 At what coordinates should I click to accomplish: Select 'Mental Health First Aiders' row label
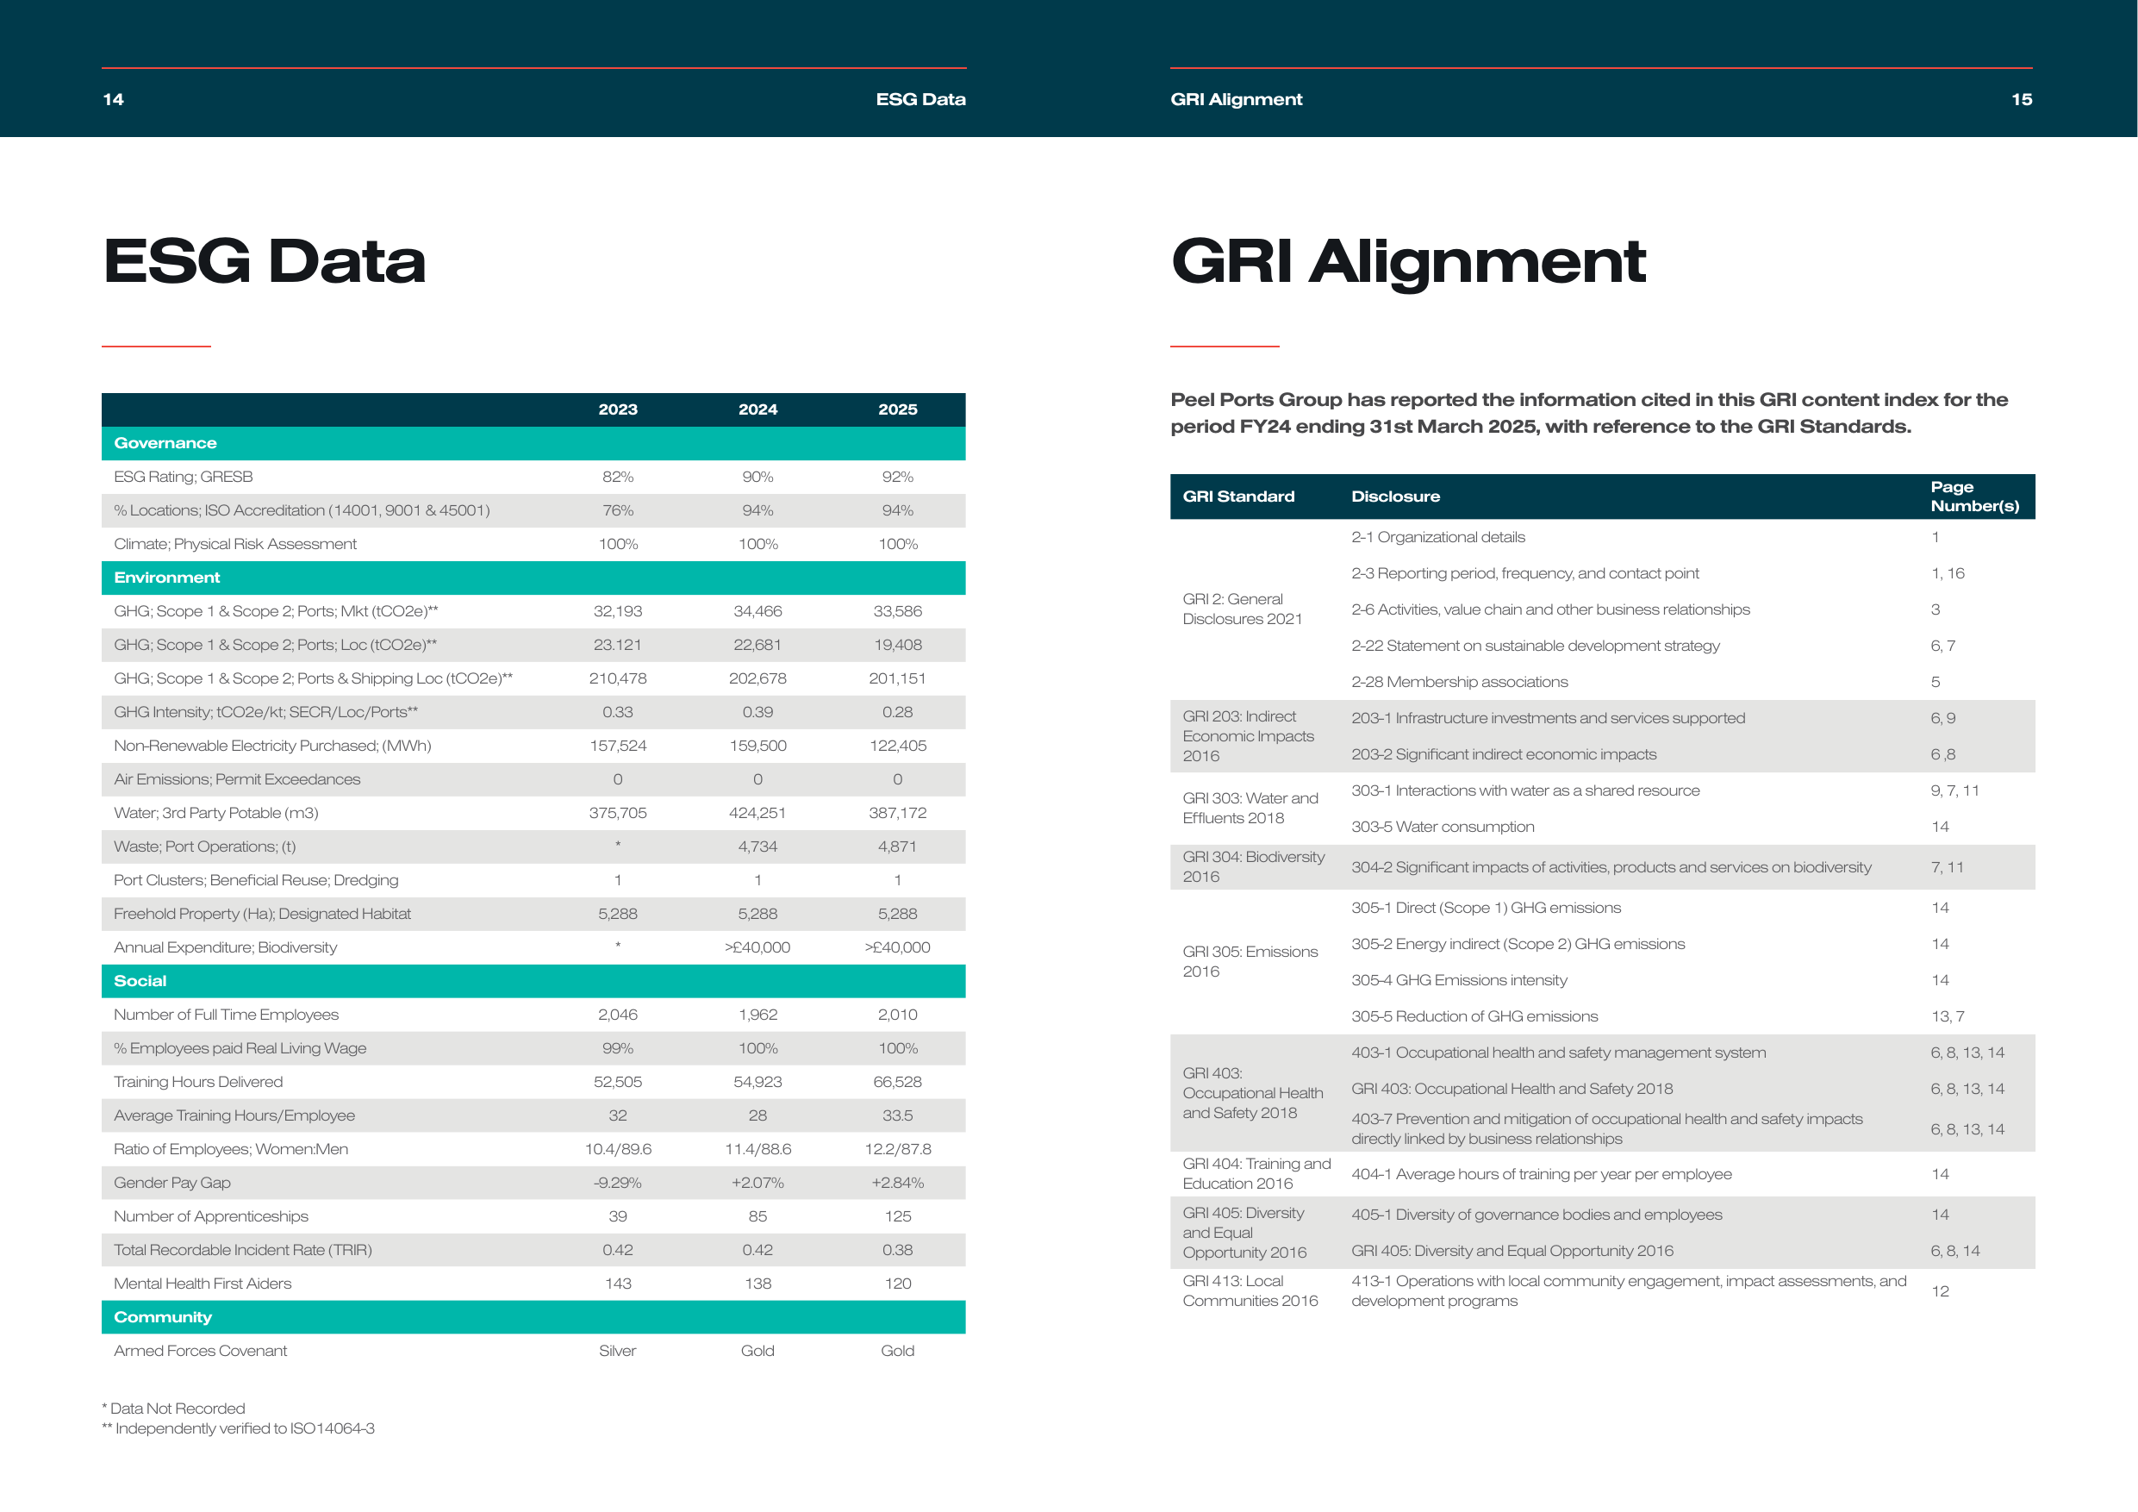203,1284
